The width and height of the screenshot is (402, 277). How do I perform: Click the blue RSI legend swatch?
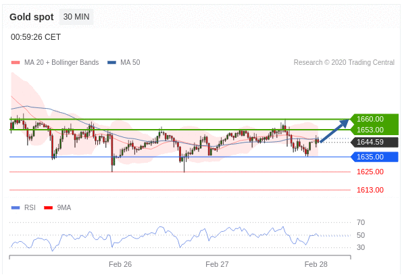point(16,207)
